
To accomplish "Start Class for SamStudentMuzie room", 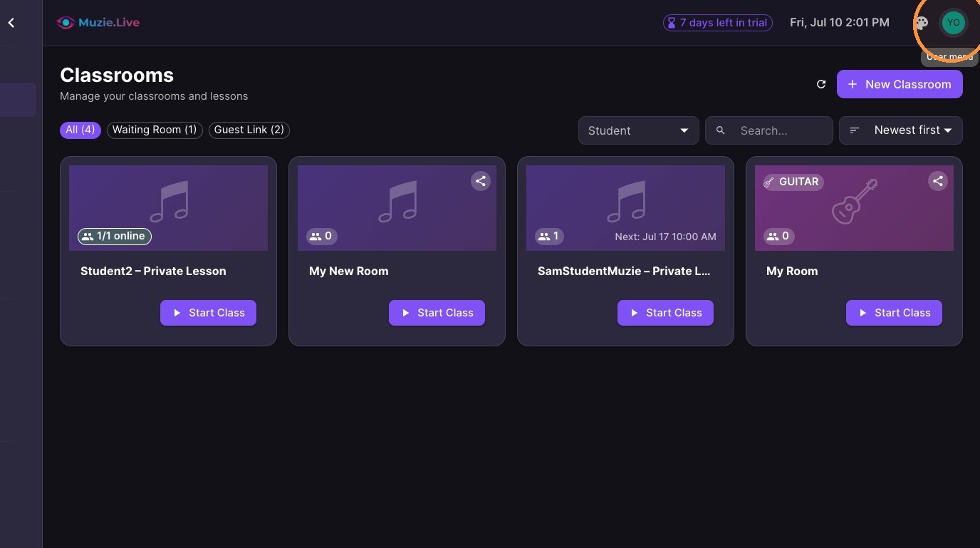I will [x=665, y=313].
